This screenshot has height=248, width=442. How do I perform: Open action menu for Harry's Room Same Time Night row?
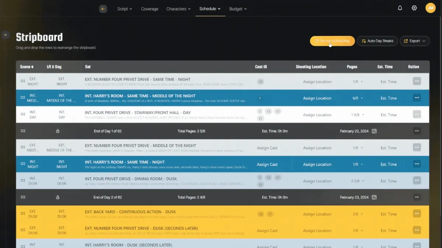[x=417, y=164]
